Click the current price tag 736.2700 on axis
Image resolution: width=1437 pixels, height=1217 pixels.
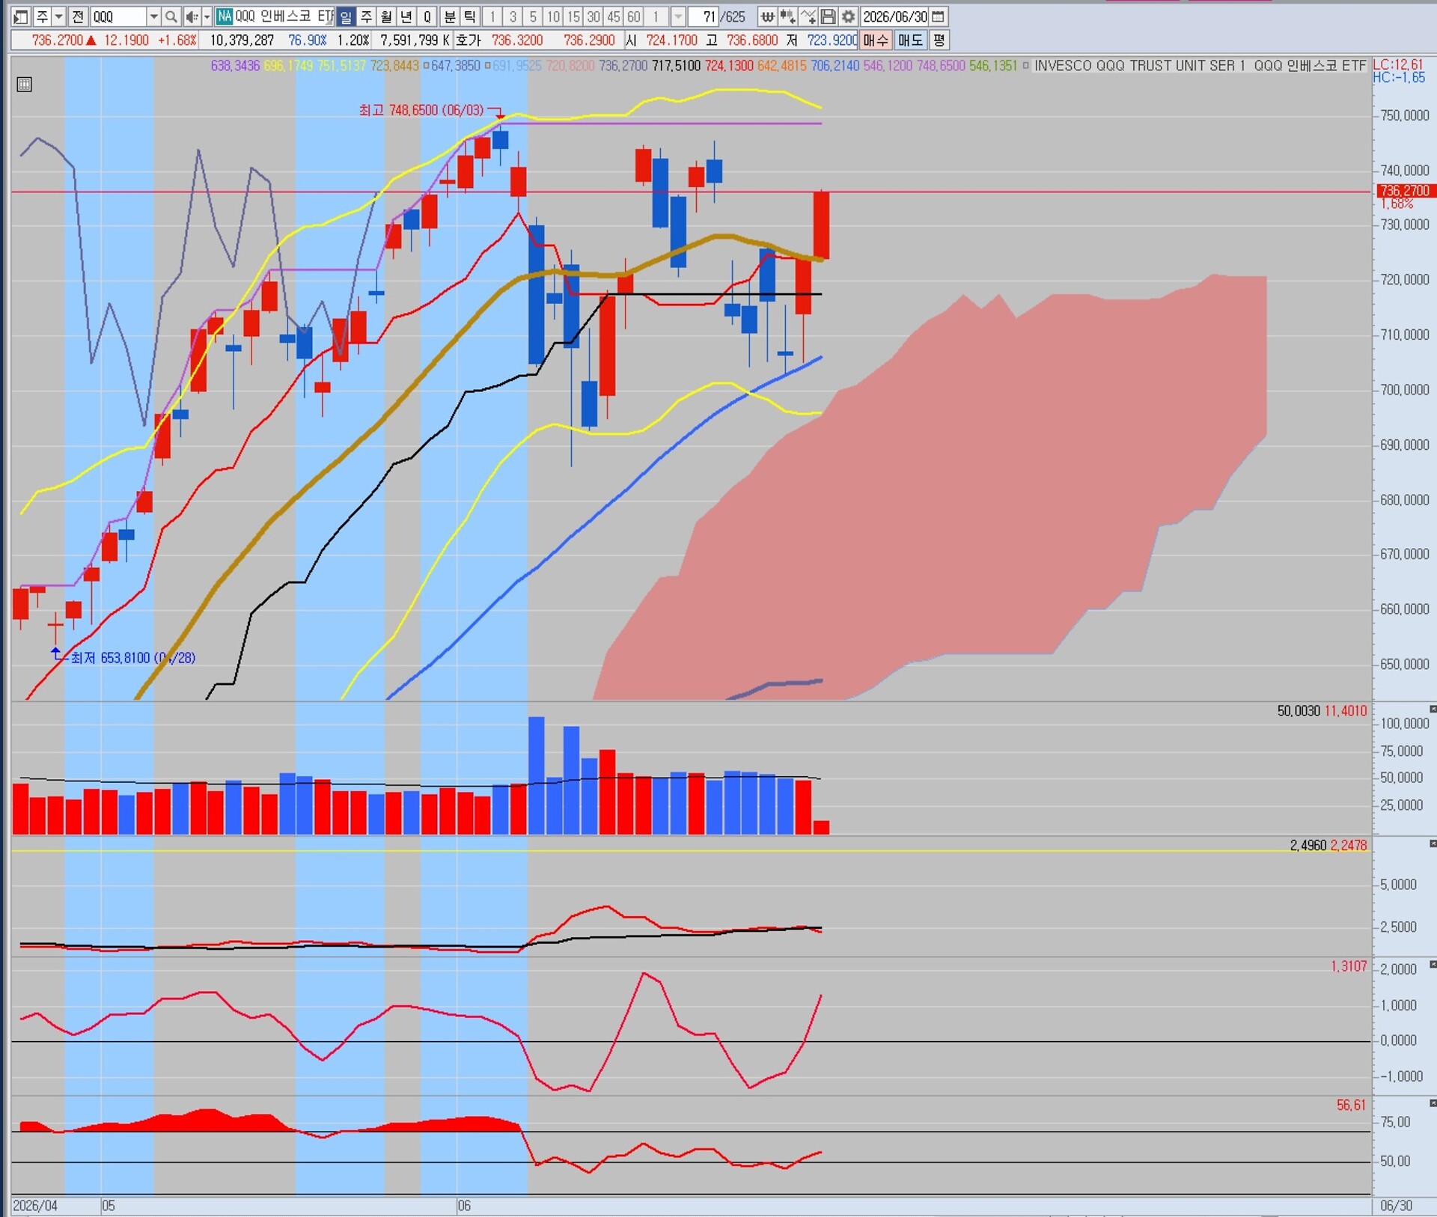pos(1406,192)
